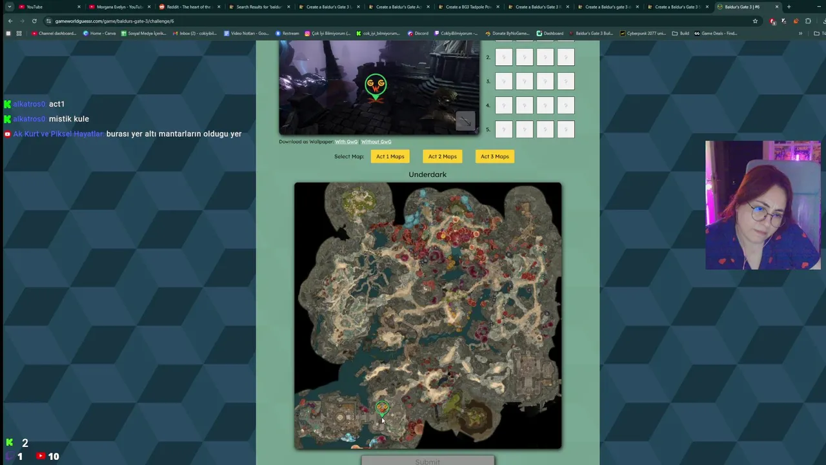
Task: Open the apps grid icon in bookmarks bar
Action: pyautogui.click(x=19, y=33)
